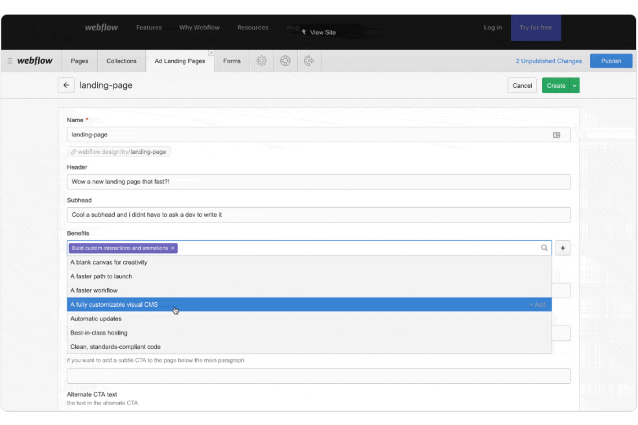Select 'A fully customizable visual CMS' option
Image resolution: width=638 pixels, height=425 pixels.
click(x=114, y=304)
